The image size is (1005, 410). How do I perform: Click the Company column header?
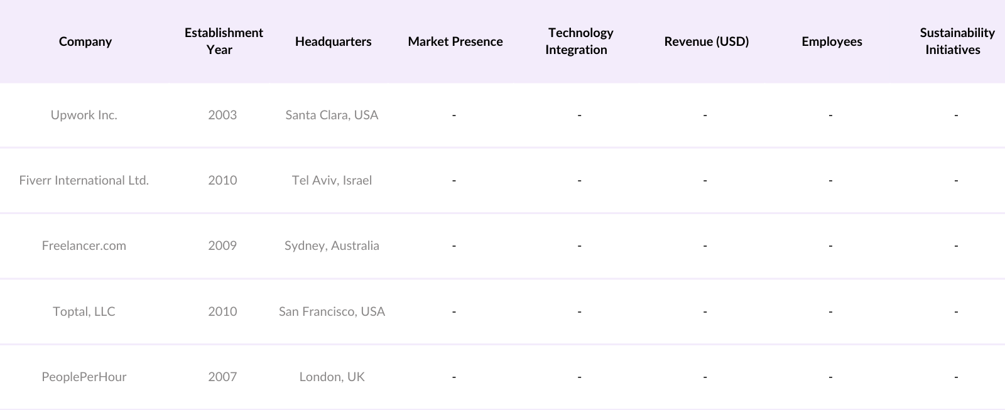[x=85, y=41]
